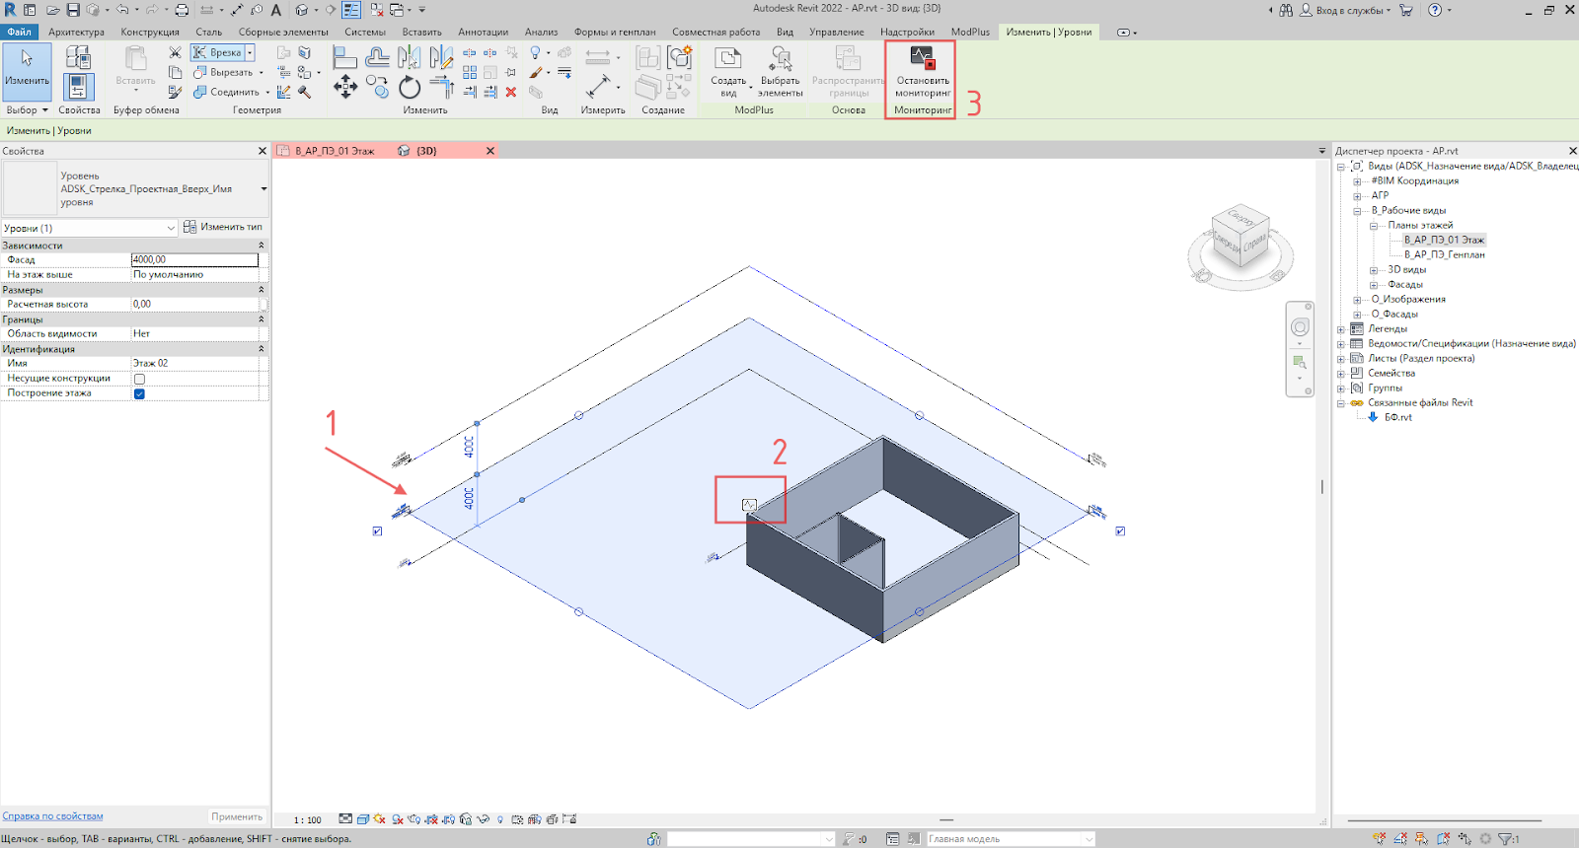
Task: Expand the АГР node in project browser
Action: pyautogui.click(x=1357, y=196)
